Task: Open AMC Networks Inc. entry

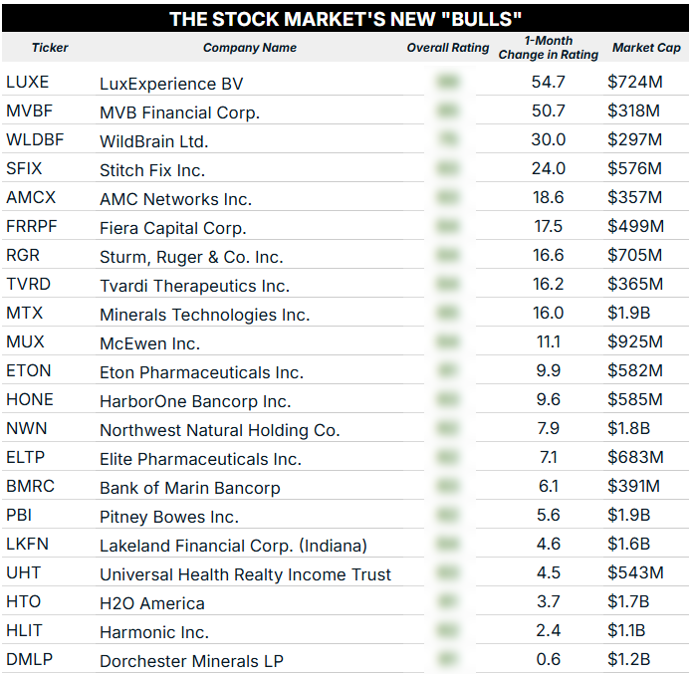Action: point(175,199)
